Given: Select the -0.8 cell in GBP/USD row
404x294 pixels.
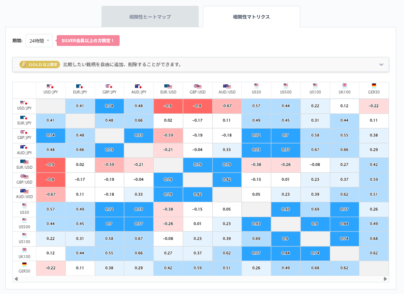Looking at the screenshot, I should coord(50,179).
